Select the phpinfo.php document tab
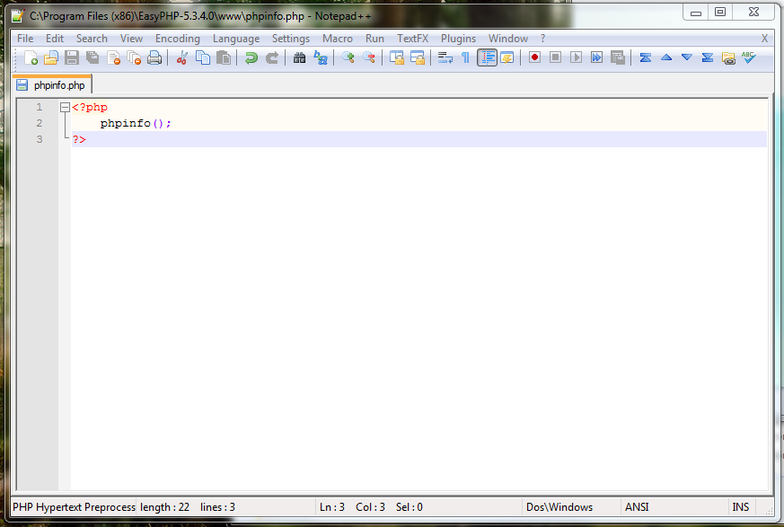This screenshot has height=527, width=784. [x=52, y=85]
